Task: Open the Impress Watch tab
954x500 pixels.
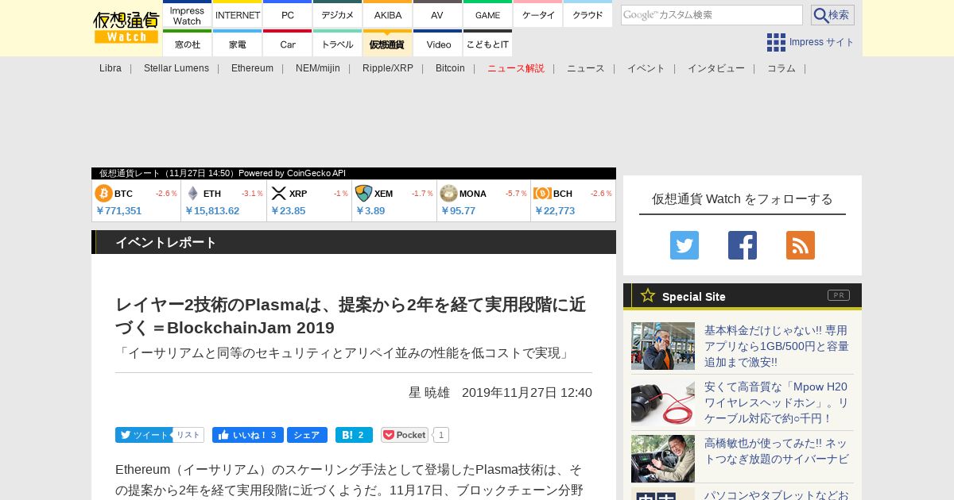Action: tap(187, 14)
